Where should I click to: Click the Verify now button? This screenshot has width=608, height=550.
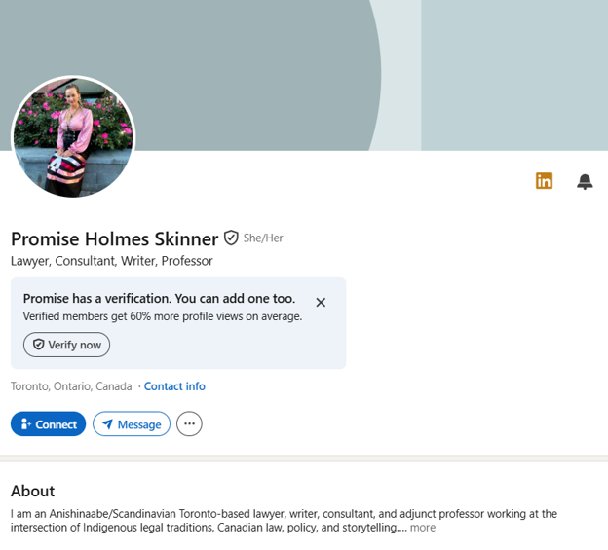pos(66,345)
